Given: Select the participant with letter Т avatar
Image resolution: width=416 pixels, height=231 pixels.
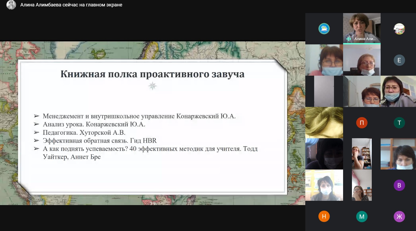Looking at the screenshot, I should [399, 123].
